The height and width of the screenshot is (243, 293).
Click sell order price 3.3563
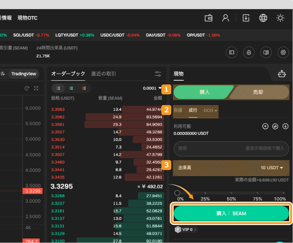click(58, 109)
